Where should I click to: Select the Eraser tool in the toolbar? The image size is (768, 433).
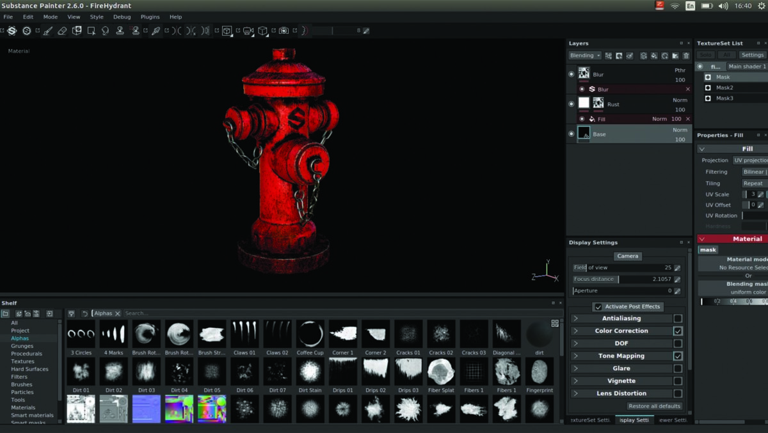(x=61, y=31)
